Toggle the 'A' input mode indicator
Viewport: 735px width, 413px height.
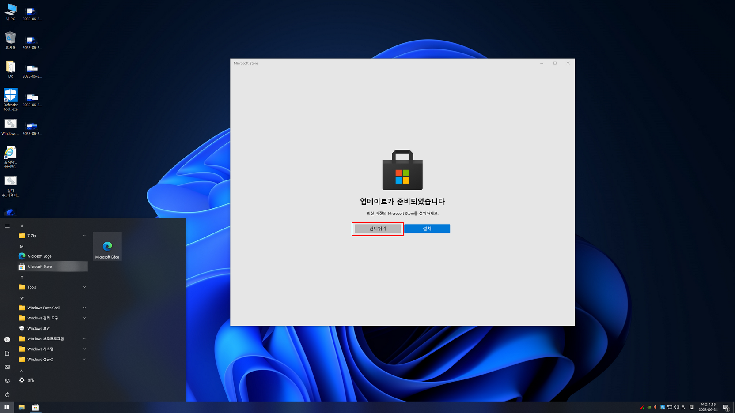pos(683,407)
